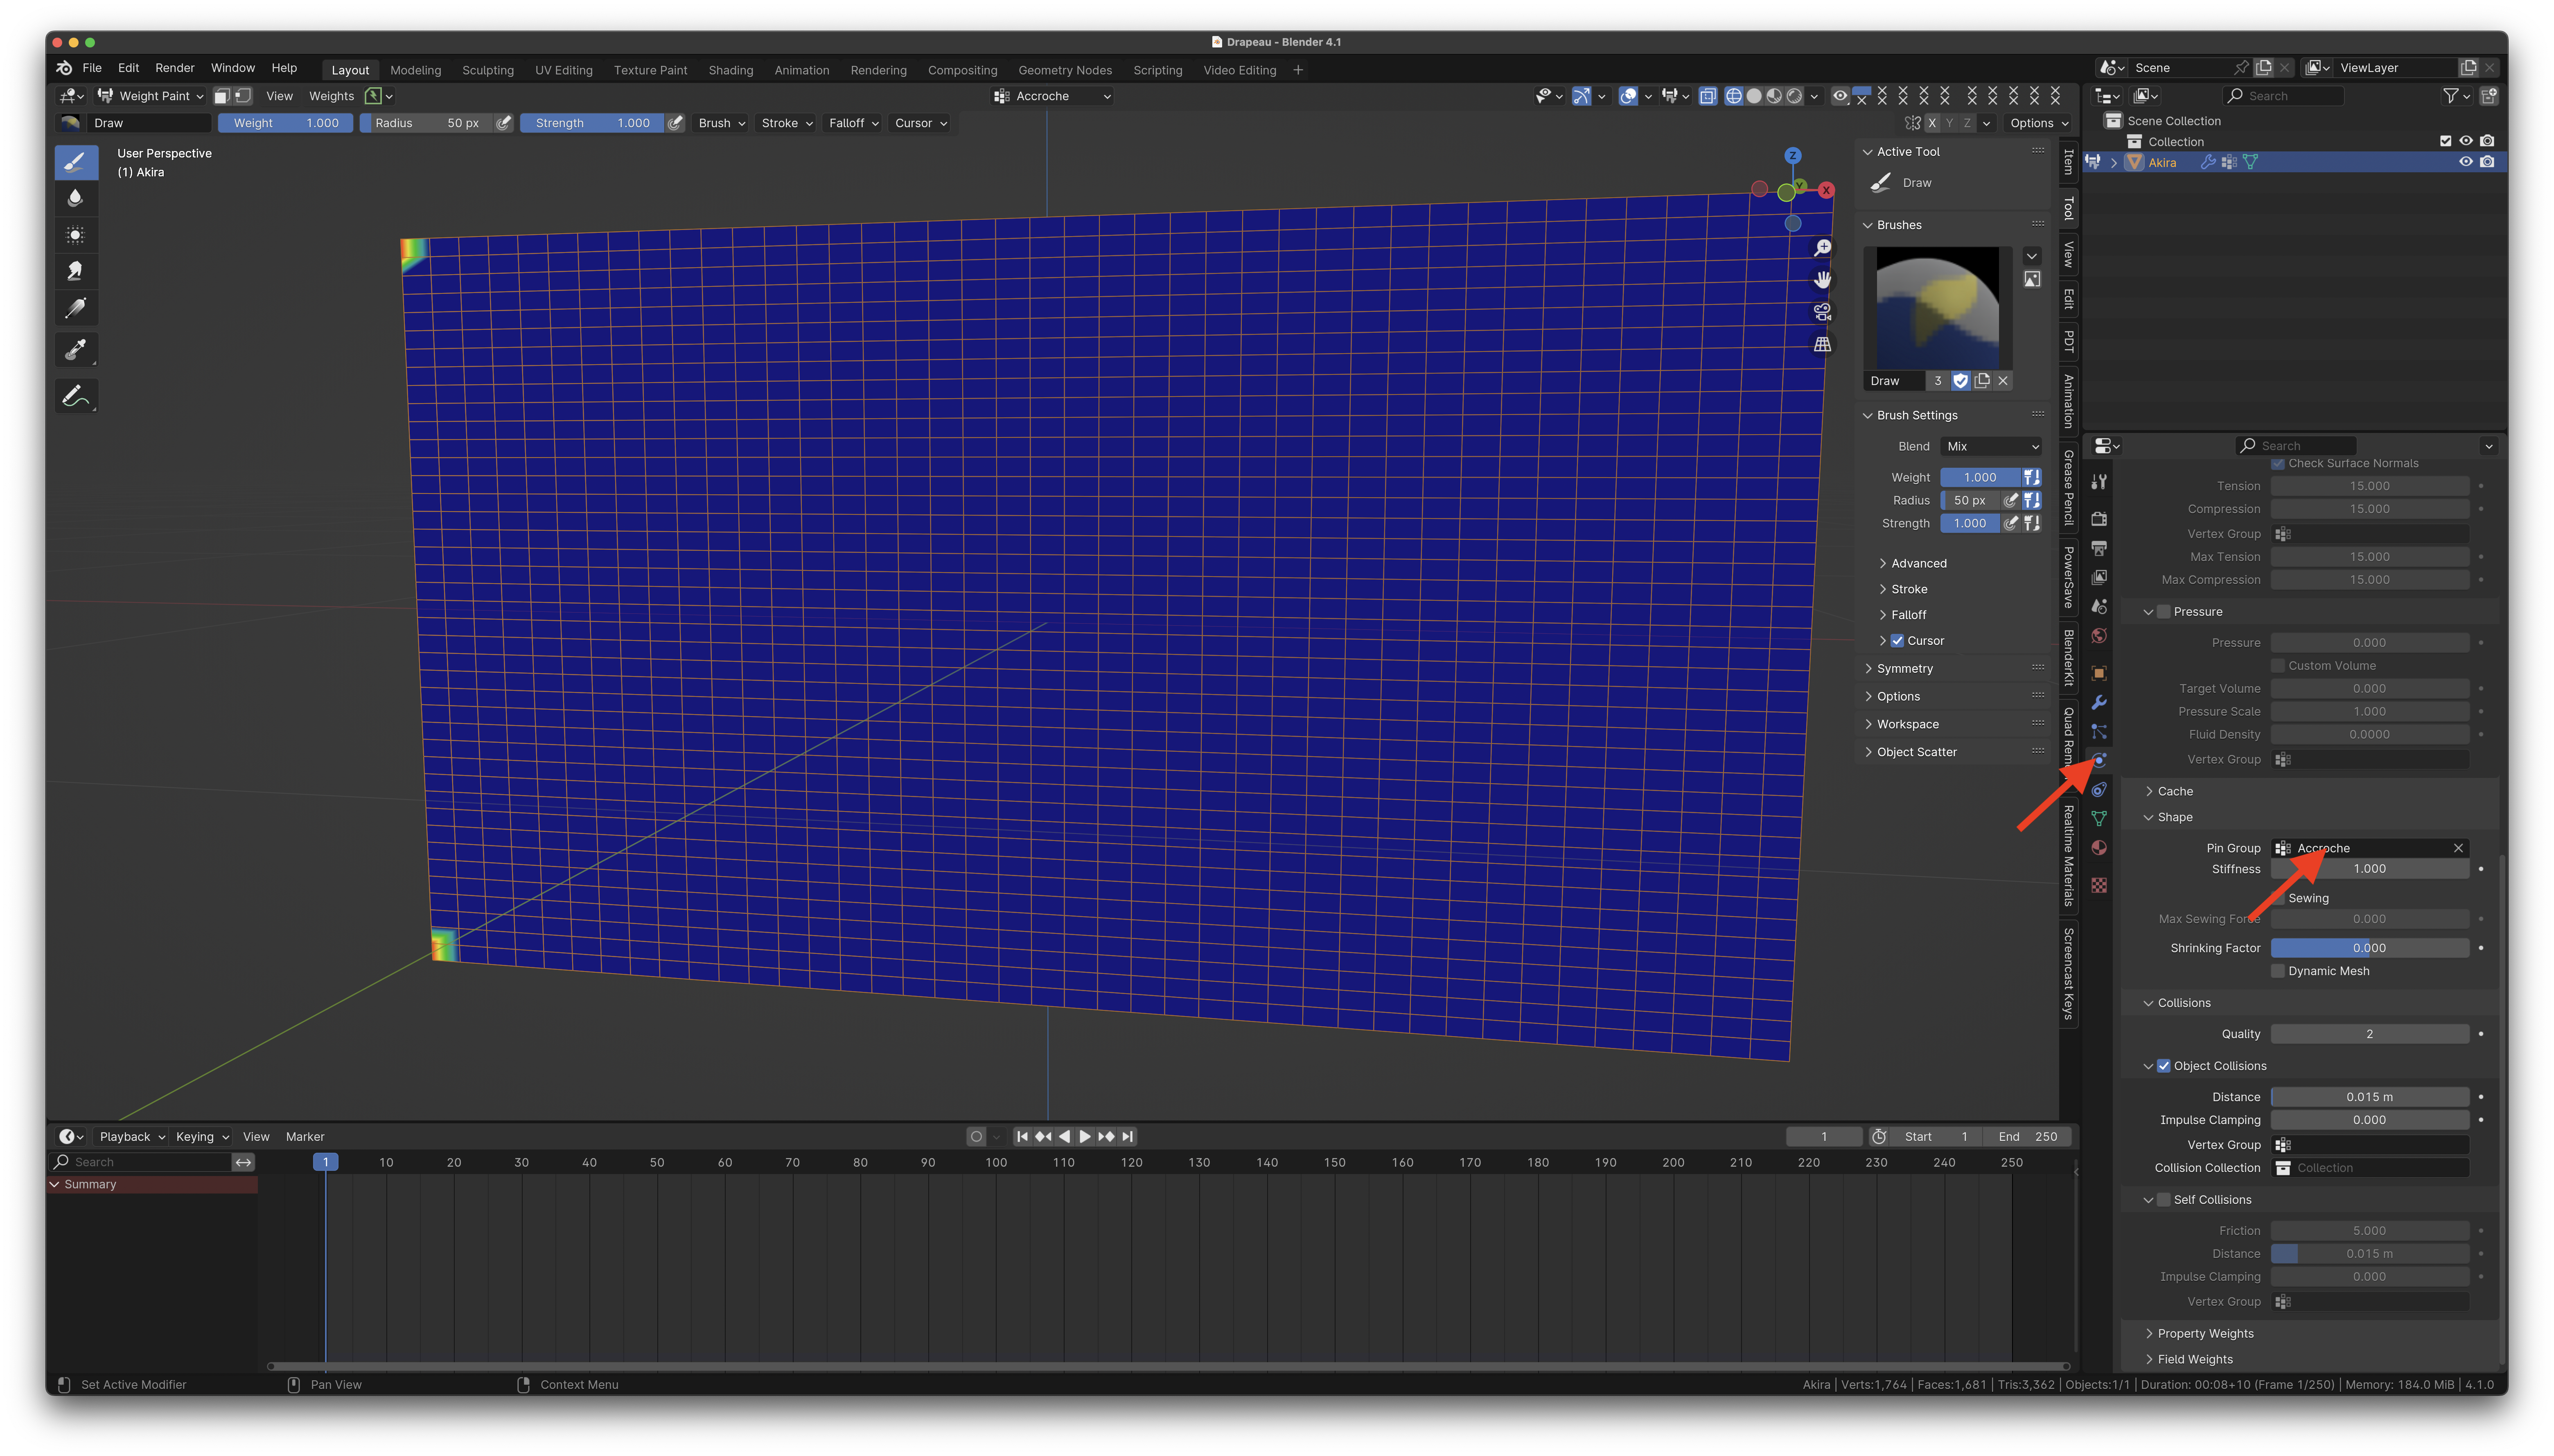Adjust the Shrinking Factor slider
This screenshot has width=2554, height=1456.
pyautogui.click(x=2369, y=948)
